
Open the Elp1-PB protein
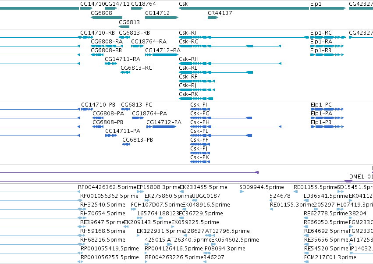point(327,127)
